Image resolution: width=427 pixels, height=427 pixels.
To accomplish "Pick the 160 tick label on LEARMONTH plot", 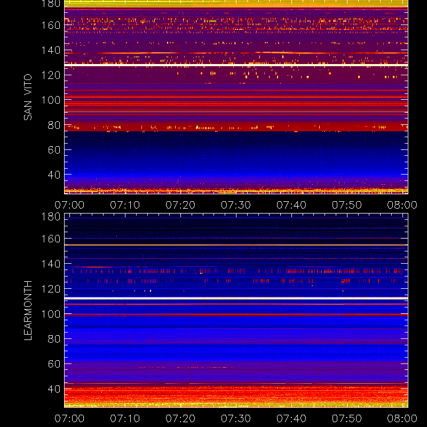I will point(51,239).
